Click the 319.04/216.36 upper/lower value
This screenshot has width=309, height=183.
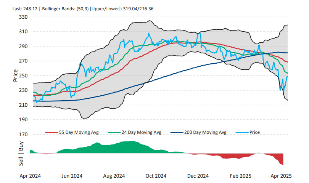coord(138,9)
